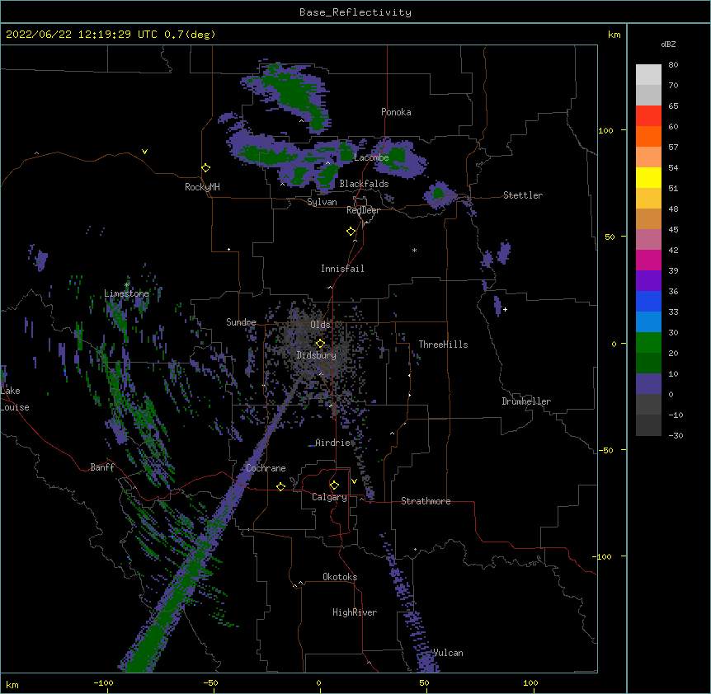Click the Cochrane town label
Viewport: 711px width, 694px height.
click(x=266, y=468)
